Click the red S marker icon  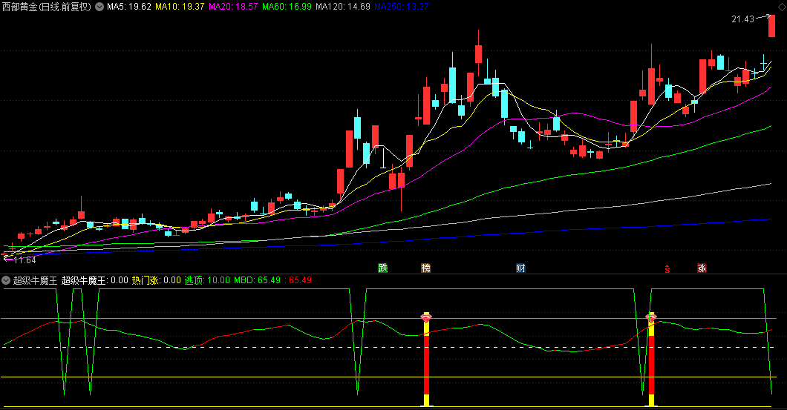[x=667, y=268]
